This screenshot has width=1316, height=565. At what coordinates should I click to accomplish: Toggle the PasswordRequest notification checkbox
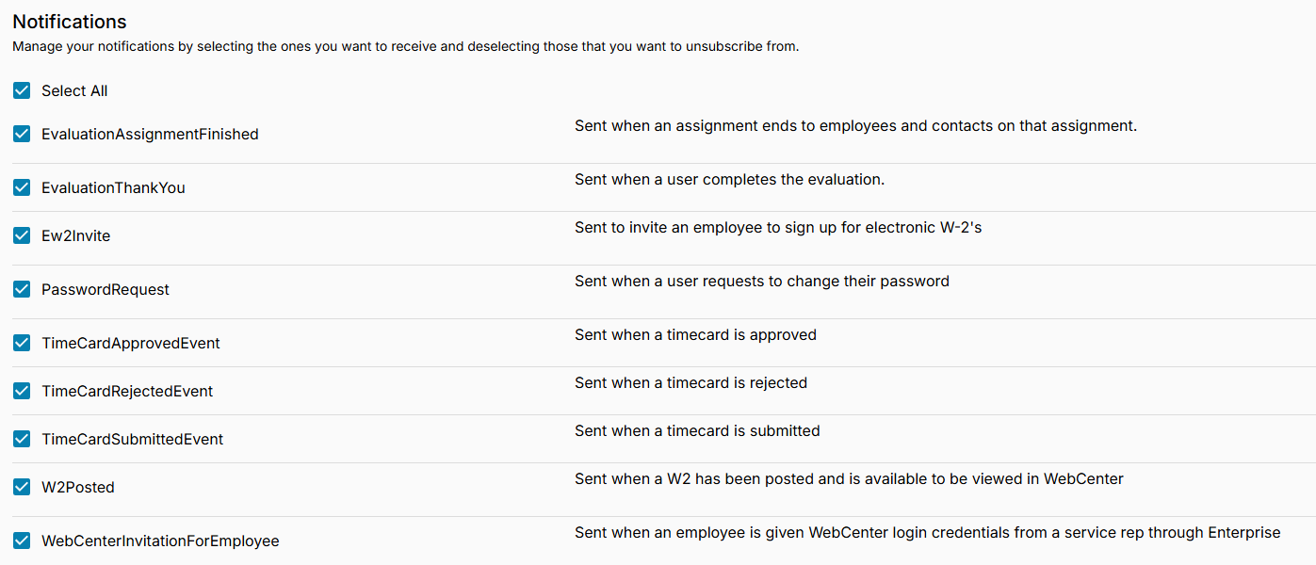[22, 289]
